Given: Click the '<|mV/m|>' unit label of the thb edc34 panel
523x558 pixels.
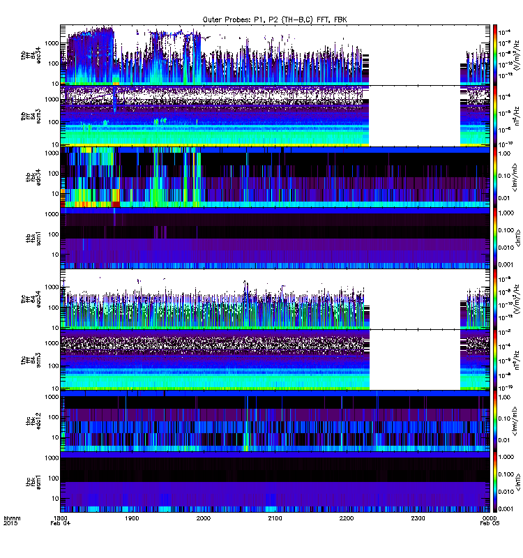Looking at the screenshot, I should click(515, 177).
